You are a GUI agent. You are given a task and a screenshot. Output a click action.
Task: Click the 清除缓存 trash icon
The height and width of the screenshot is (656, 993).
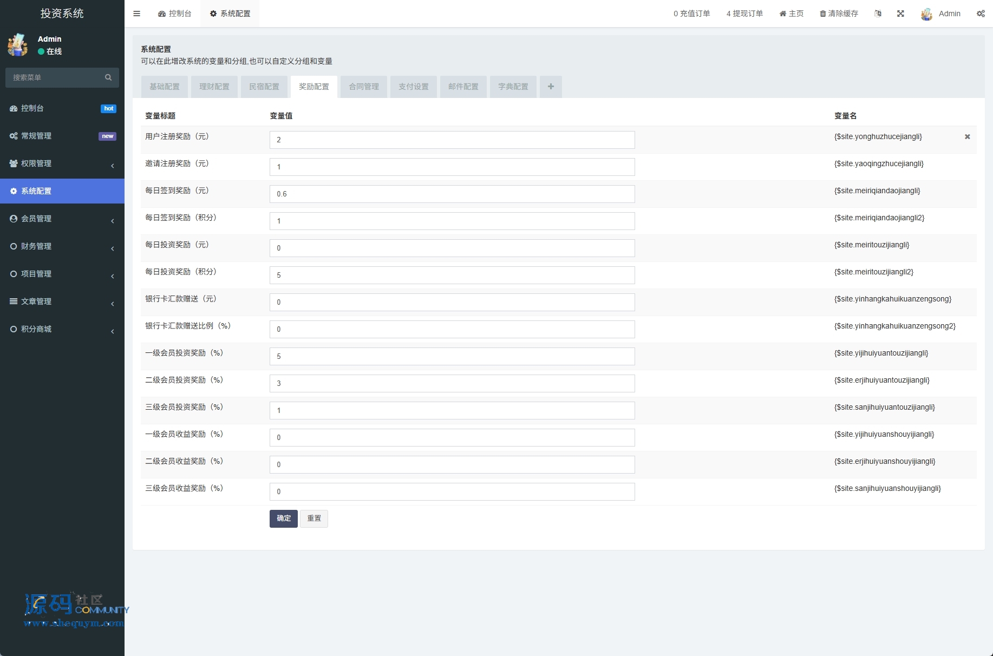coord(822,14)
